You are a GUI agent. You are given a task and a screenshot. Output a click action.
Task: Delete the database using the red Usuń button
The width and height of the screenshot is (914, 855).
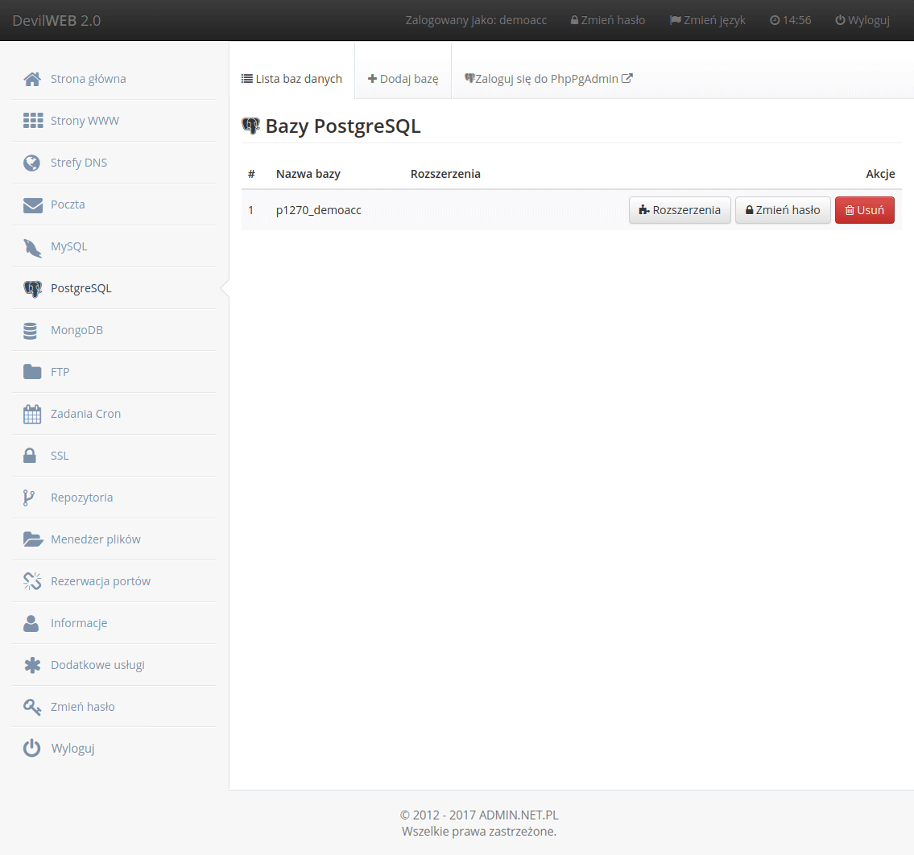point(864,209)
